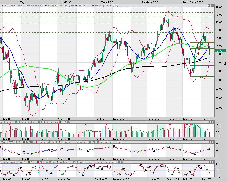Click the green 43,39 current price tag
Image resolution: width=227 pixels, height=182 pixels.
(x=219, y=51)
